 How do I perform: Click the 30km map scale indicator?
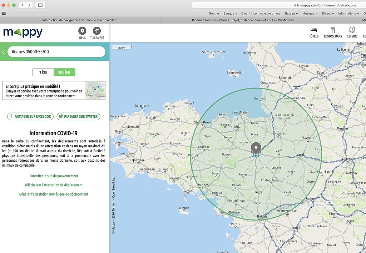[x=122, y=47]
